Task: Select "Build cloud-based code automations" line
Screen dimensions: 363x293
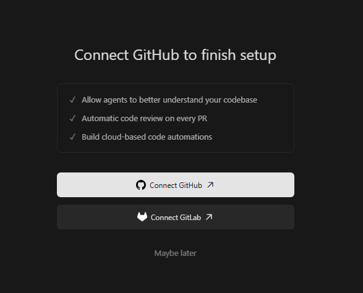Action: [147, 137]
